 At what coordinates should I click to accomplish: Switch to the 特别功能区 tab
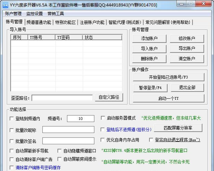[x=65, y=22]
